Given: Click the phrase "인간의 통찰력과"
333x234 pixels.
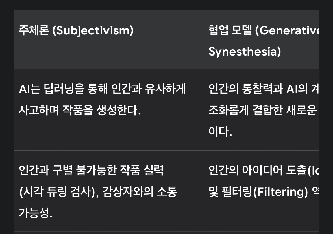Looking at the screenshot, I should coord(246,89).
